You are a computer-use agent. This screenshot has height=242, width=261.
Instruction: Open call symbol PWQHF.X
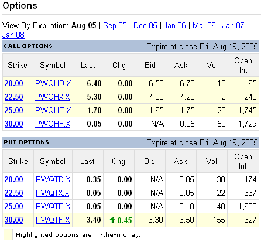53,124
